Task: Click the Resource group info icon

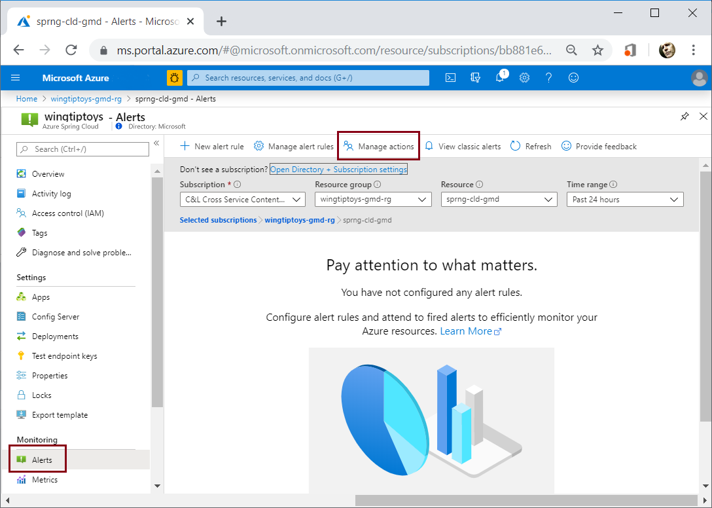Action: [378, 185]
